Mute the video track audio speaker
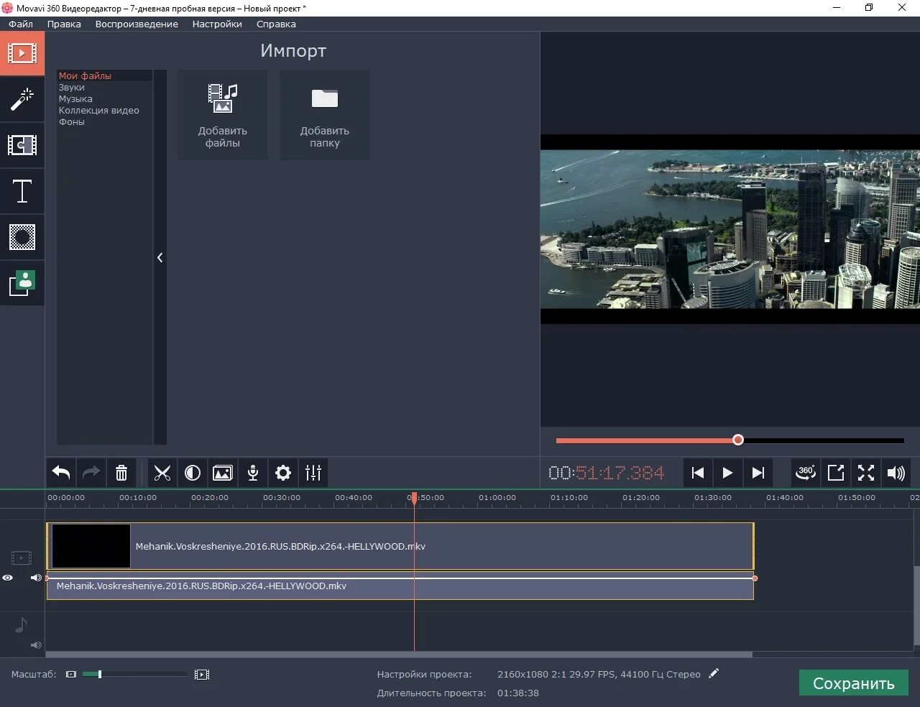This screenshot has height=707, width=920. 35,578
